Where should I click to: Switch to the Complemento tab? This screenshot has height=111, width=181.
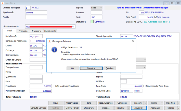(50, 31)
